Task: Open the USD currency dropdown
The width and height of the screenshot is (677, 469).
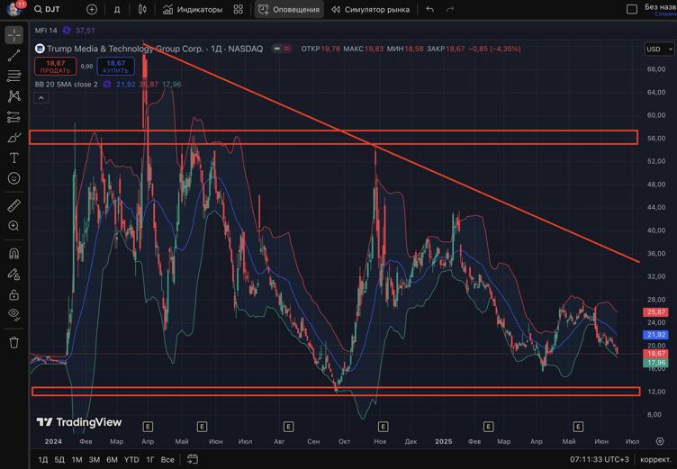Action: pyautogui.click(x=658, y=49)
